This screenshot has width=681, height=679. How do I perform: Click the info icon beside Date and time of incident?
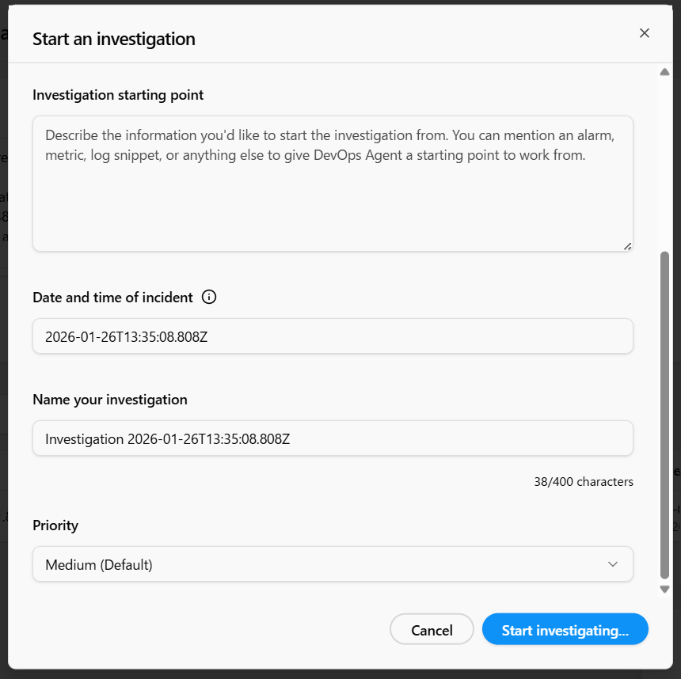[209, 298]
